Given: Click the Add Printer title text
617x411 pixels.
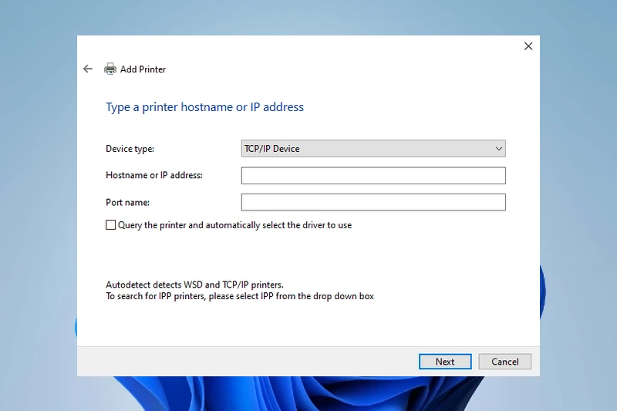Looking at the screenshot, I should point(143,69).
